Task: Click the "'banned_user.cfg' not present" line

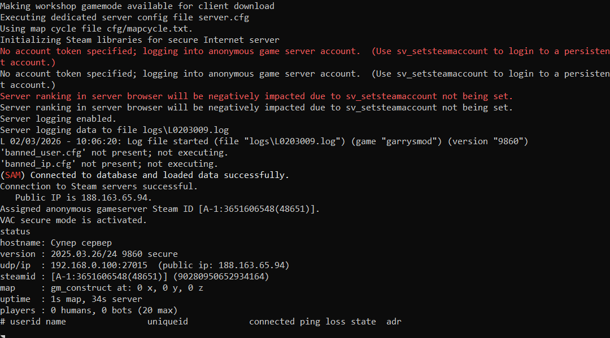Action: click(x=114, y=153)
